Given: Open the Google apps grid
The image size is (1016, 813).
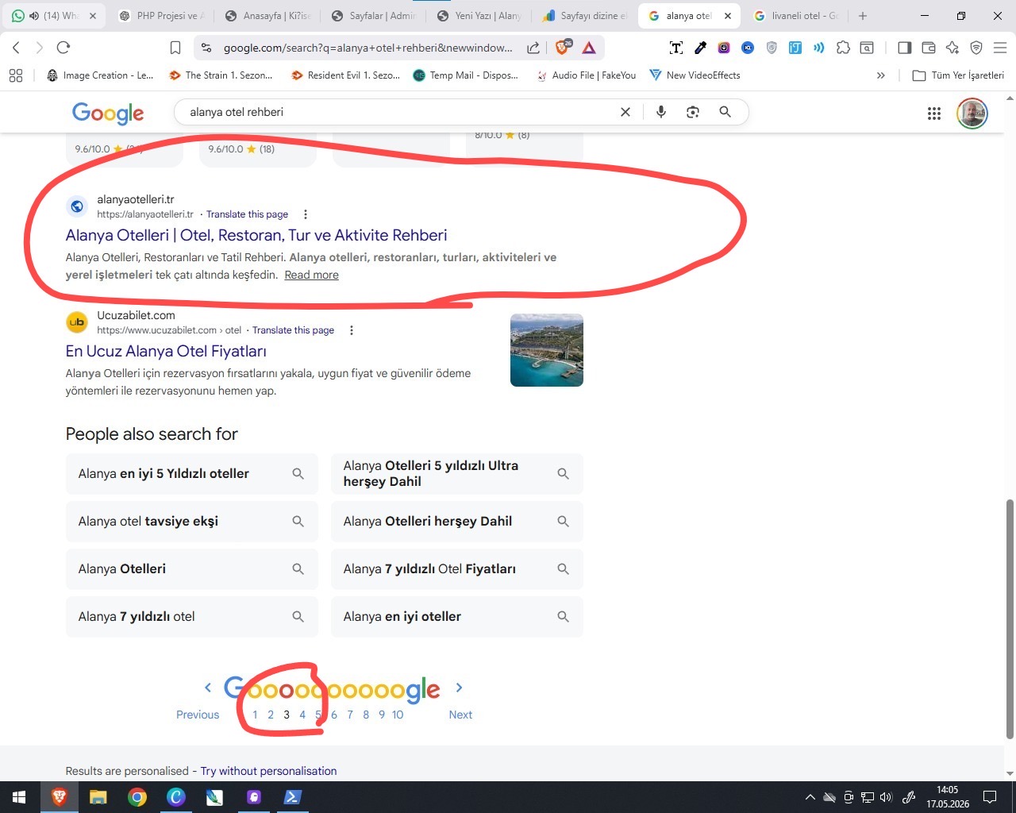Looking at the screenshot, I should tap(934, 114).
